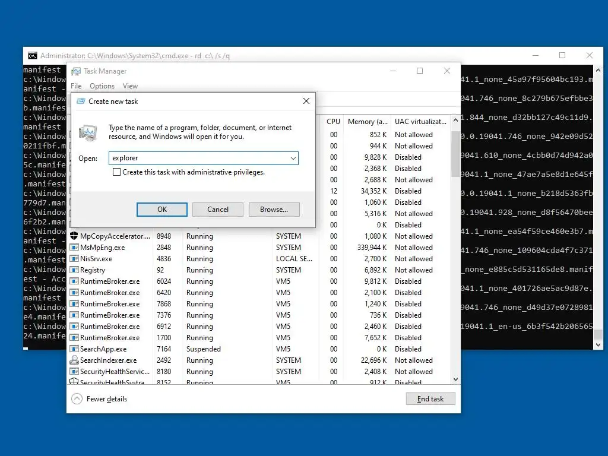
Task: Click the SecurityHealthServic... process icon
Action: (74, 371)
